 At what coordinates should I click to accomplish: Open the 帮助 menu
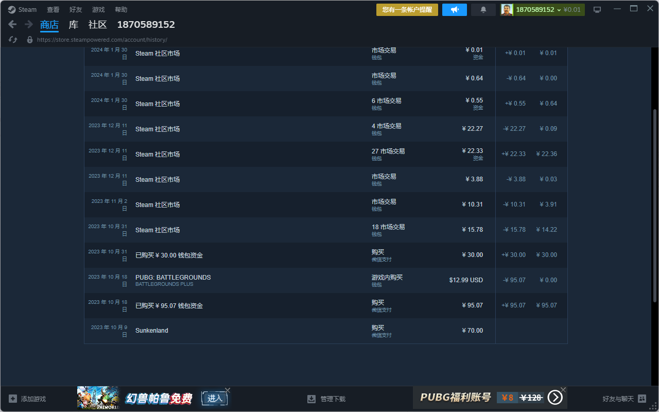pos(121,10)
